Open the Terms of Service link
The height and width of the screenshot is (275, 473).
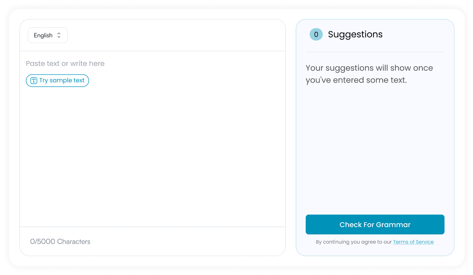413,242
